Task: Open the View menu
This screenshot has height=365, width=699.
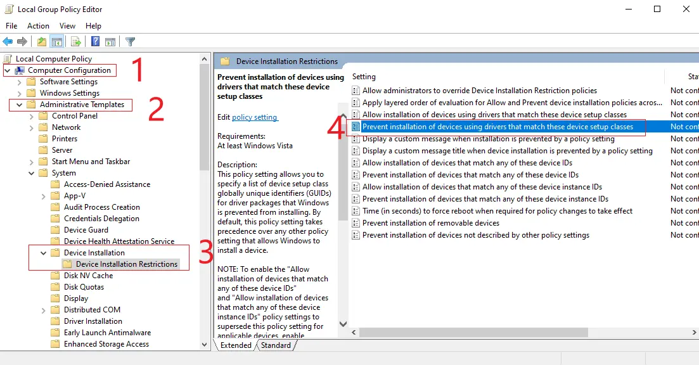Action: pyautogui.click(x=67, y=25)
